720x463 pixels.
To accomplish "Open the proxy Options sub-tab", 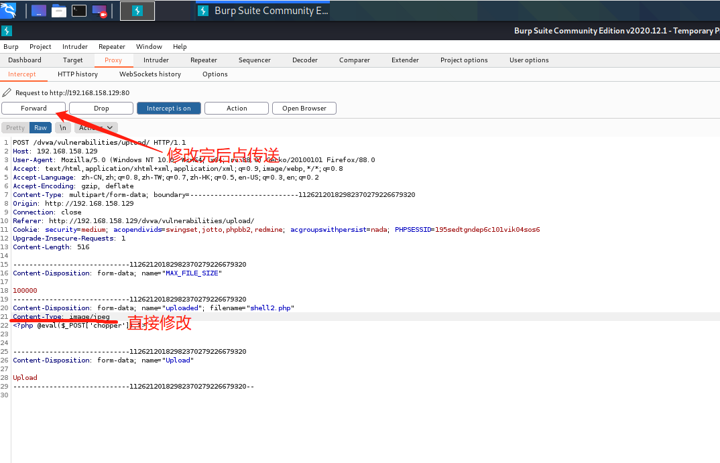I will coord(215,74).
